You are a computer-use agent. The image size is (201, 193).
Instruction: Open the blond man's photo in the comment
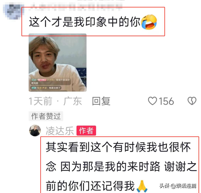pyautogui.click(x=57, y=63)
